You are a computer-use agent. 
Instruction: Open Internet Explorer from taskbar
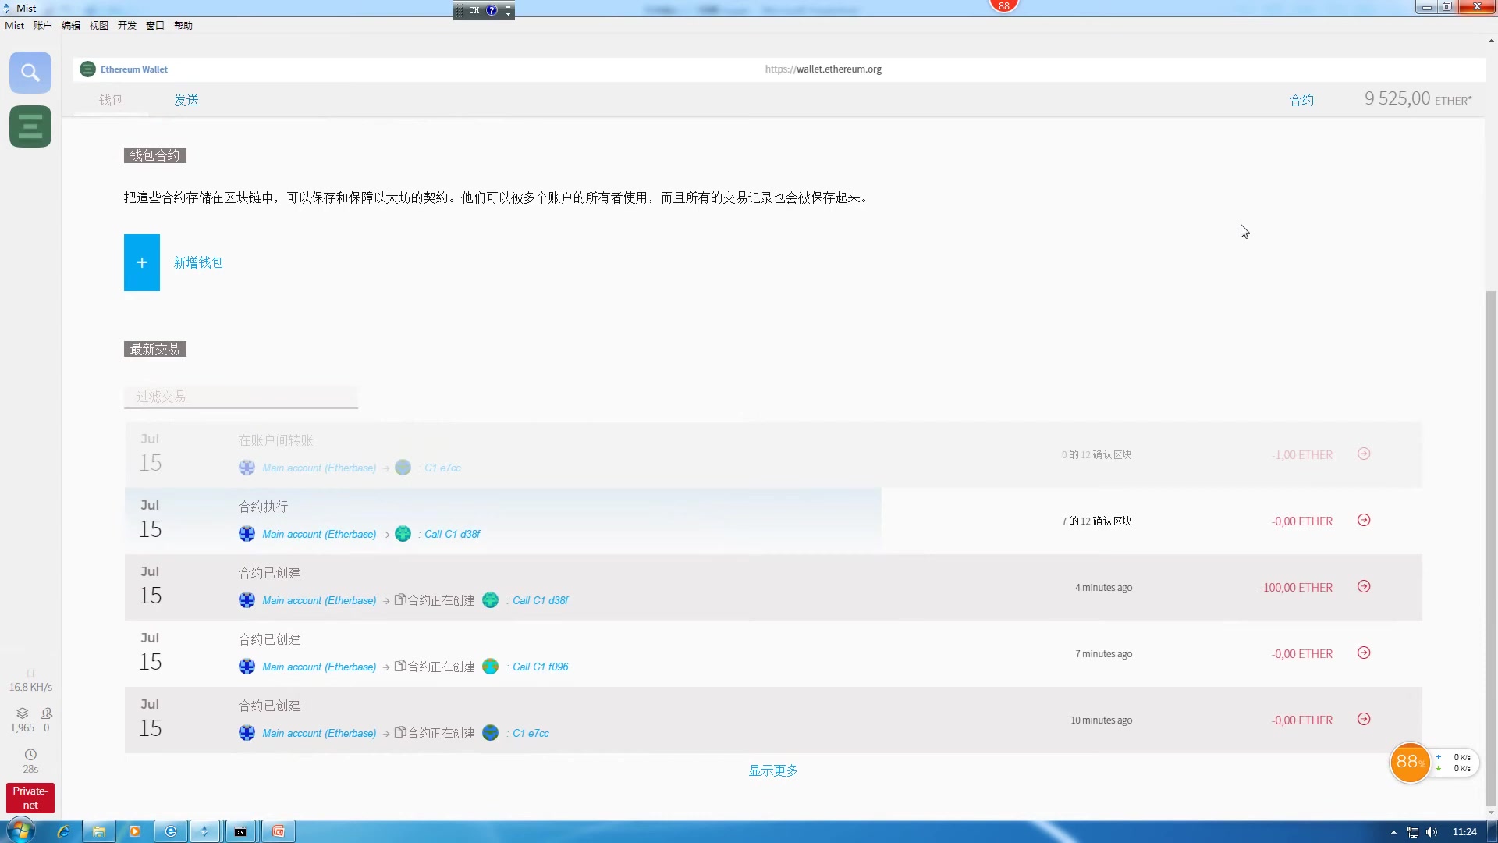(x=64, y=831)
